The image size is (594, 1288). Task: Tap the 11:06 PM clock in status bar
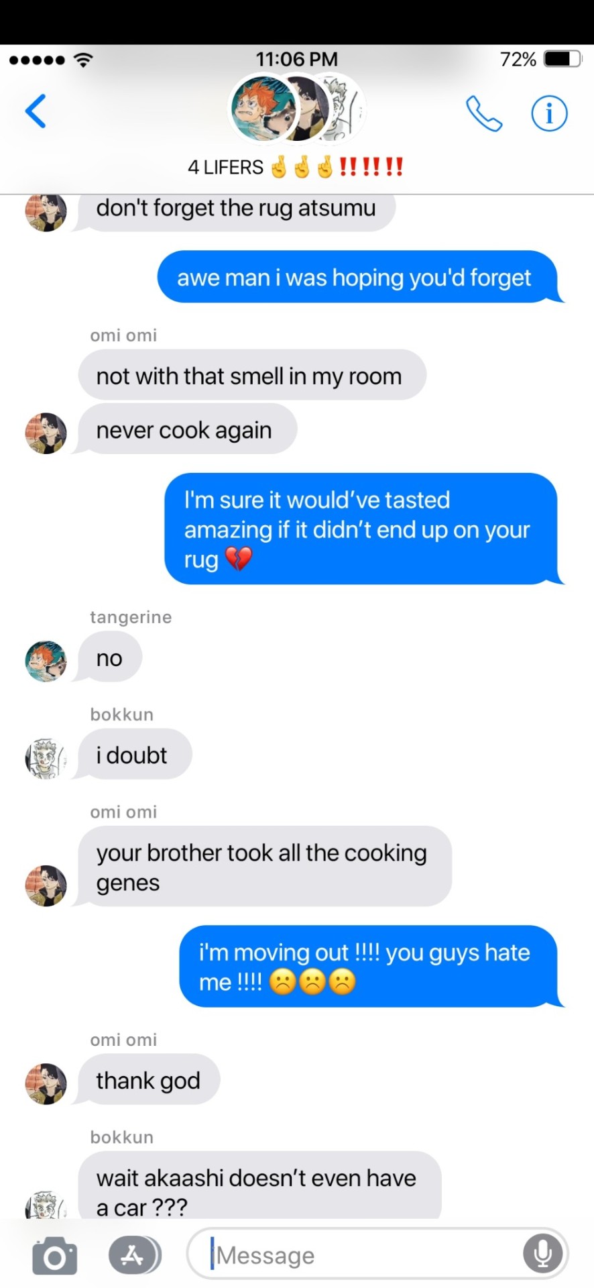click(296, 59)
